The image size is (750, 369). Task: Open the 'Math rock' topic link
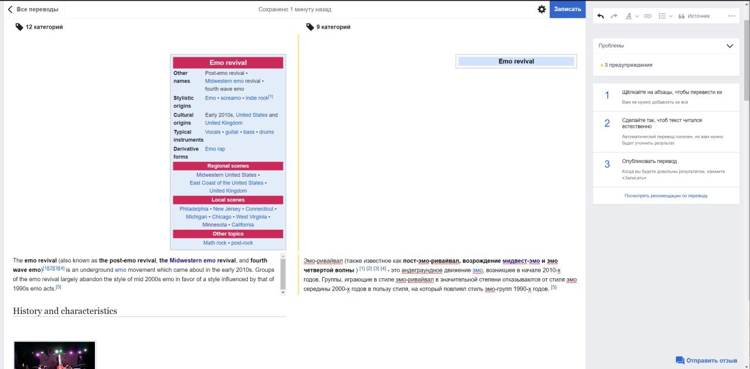pyautogui.click(x=214, y=243)
